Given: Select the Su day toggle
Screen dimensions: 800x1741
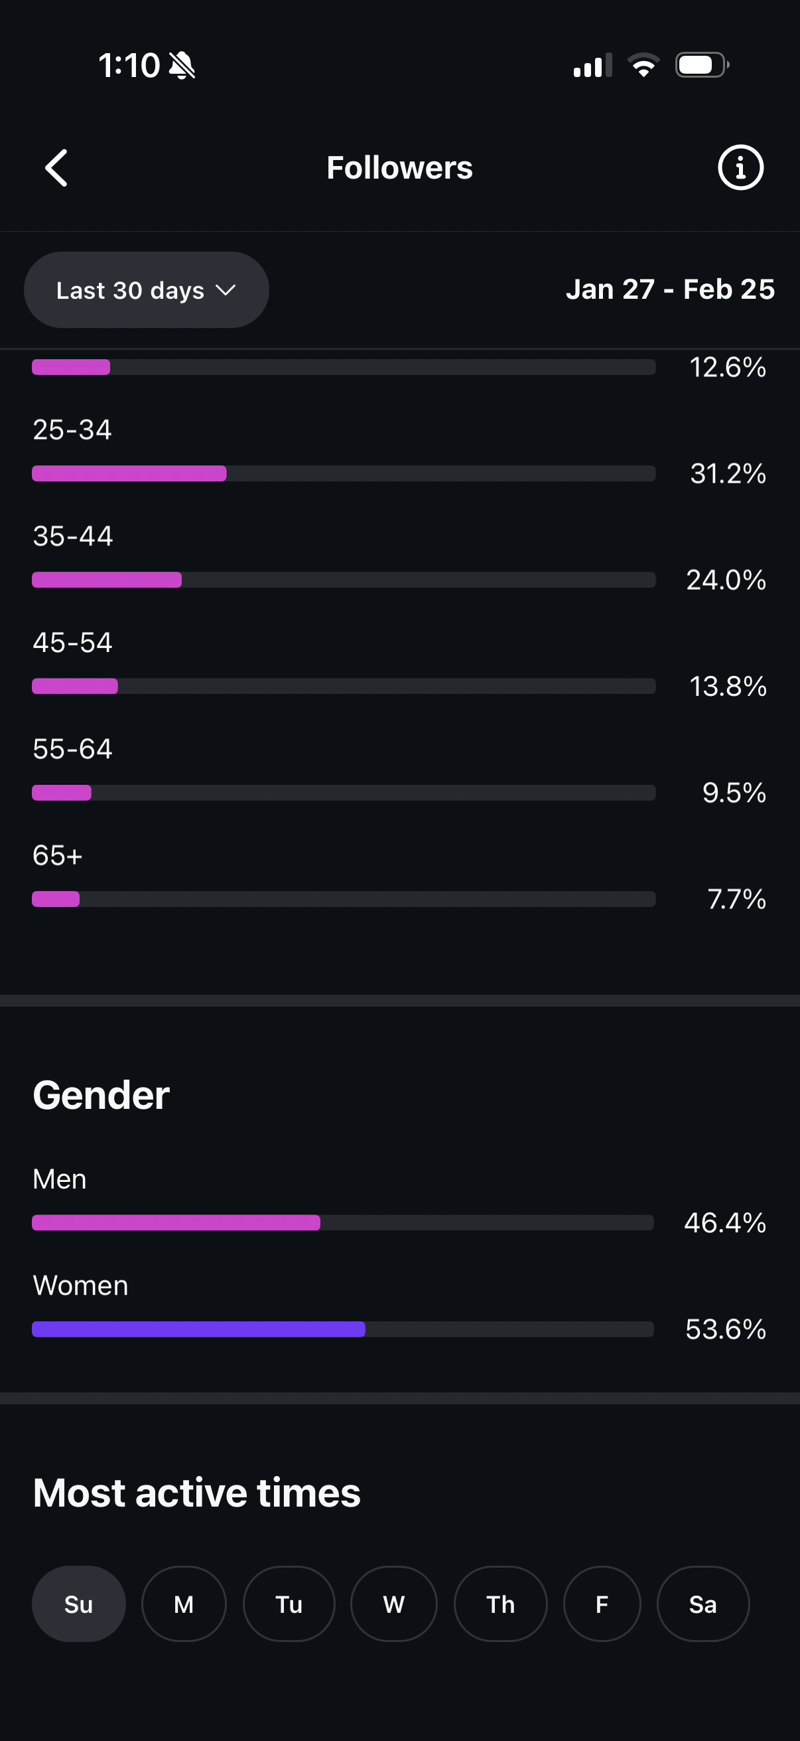Looking at the screenshot, I should click(78, 1604).
